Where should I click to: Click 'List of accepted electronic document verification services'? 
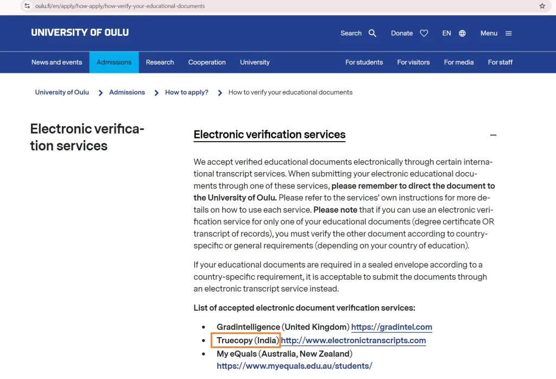pos(304,308)
